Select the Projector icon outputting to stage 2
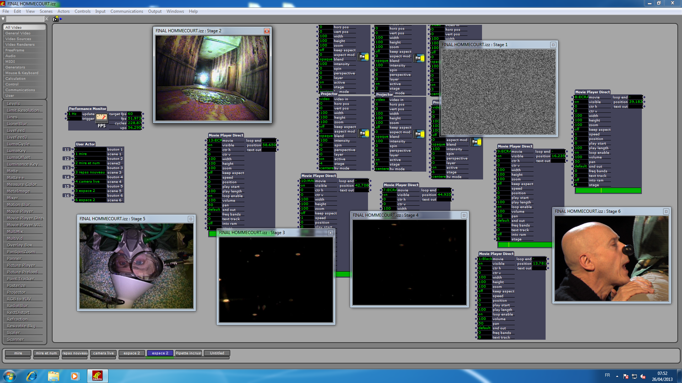 pos(419,58)
